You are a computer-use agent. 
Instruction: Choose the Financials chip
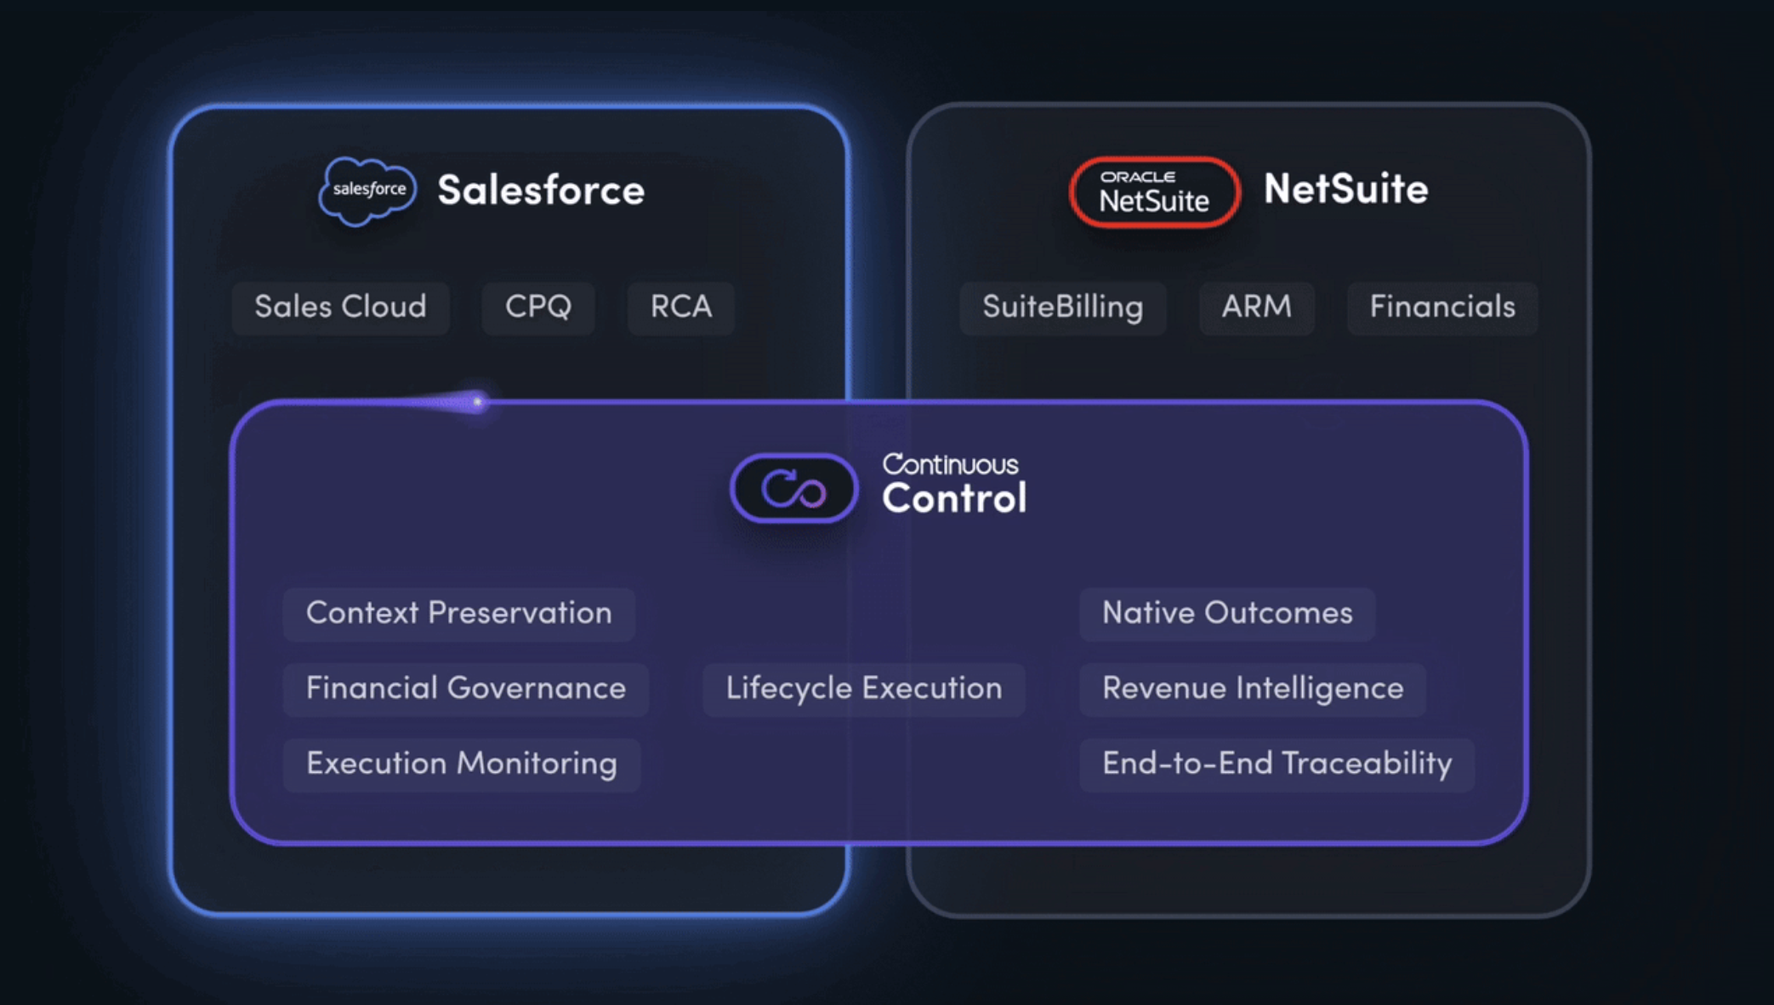pos(1441,307)
